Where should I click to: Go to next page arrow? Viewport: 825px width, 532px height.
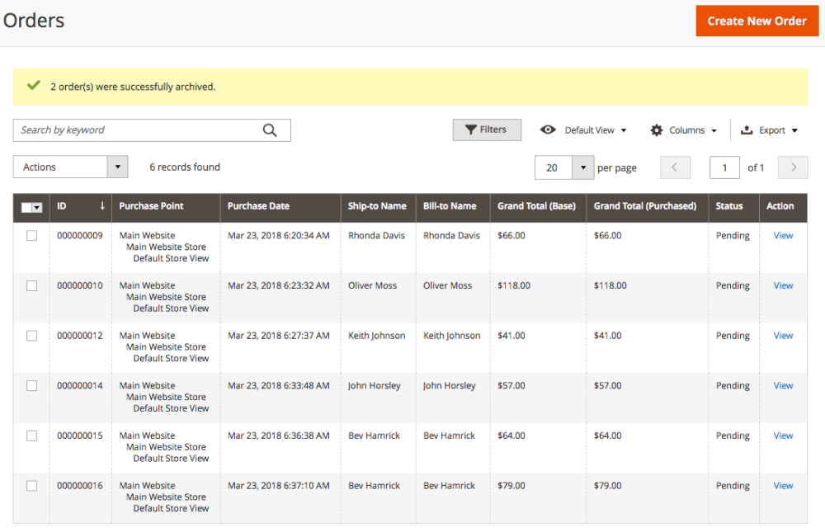click(793, 167)
